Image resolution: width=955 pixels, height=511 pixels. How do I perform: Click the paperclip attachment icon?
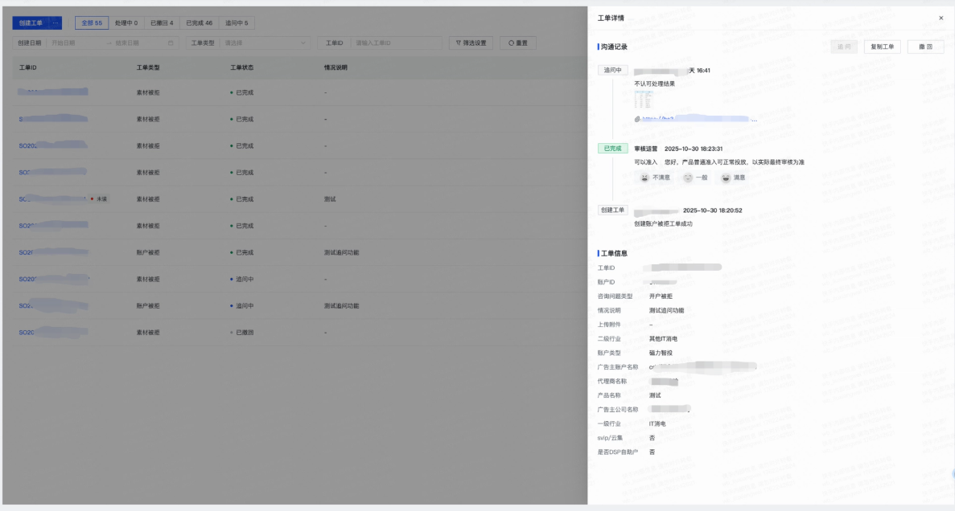(x=637, y=119)
